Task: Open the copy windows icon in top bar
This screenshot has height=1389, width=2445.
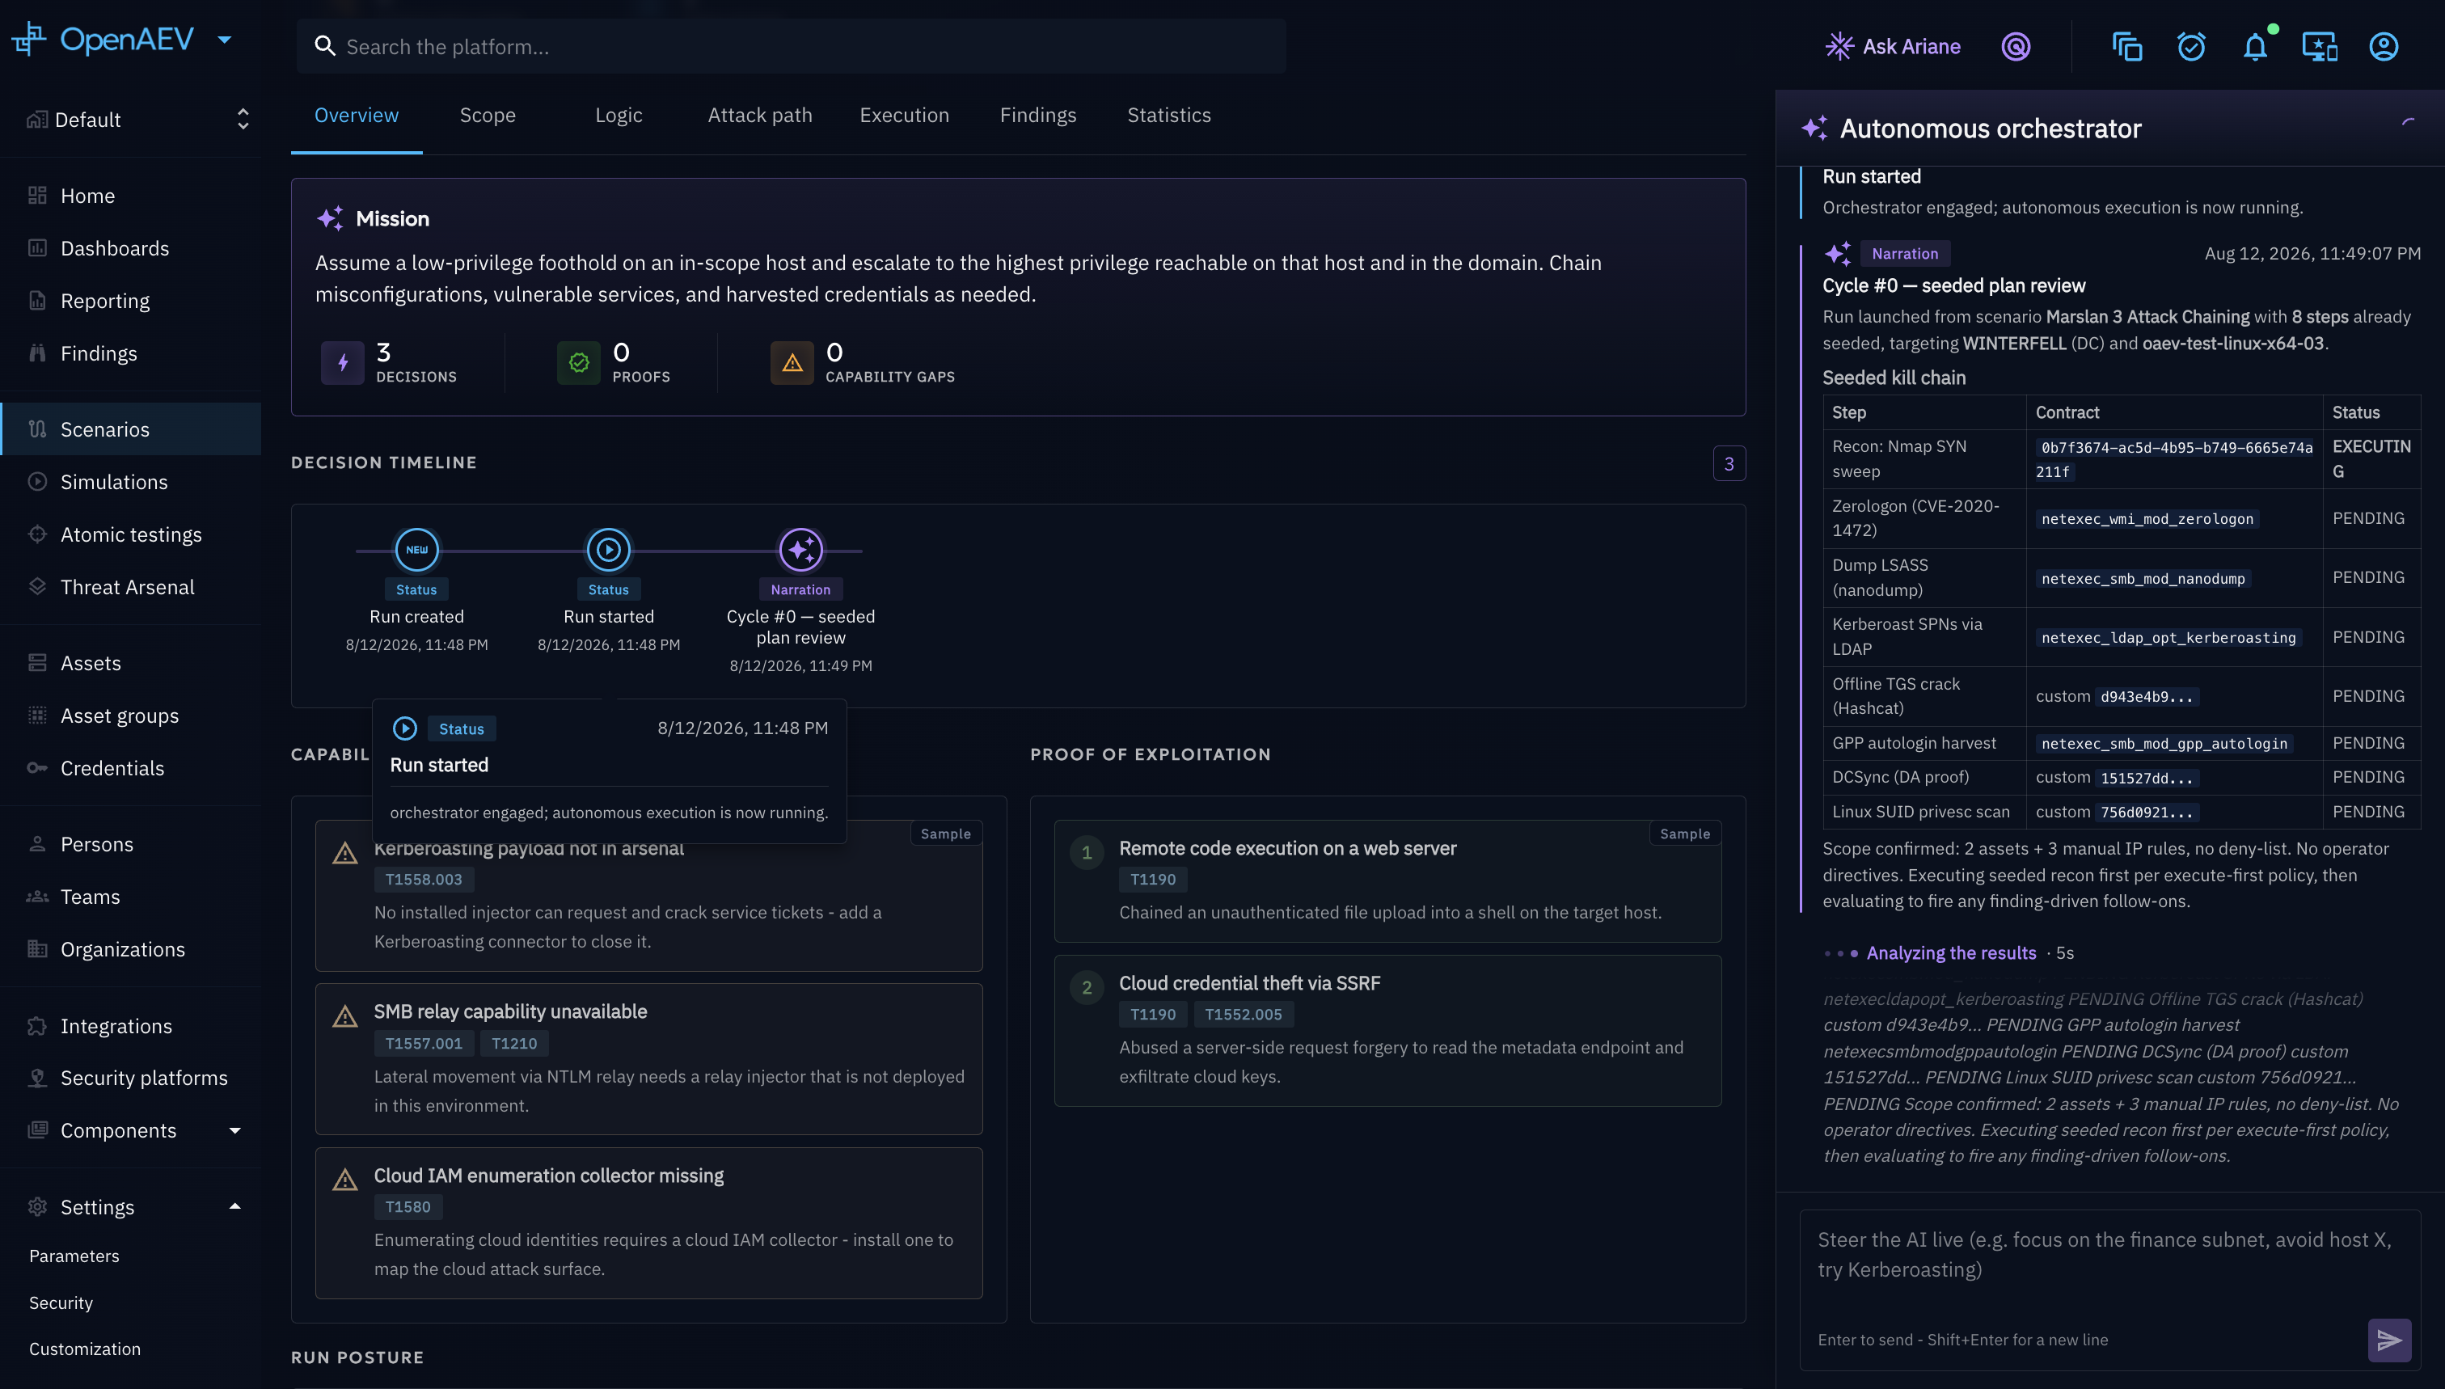Action: pyautogui.click(x=2126, y=46)
